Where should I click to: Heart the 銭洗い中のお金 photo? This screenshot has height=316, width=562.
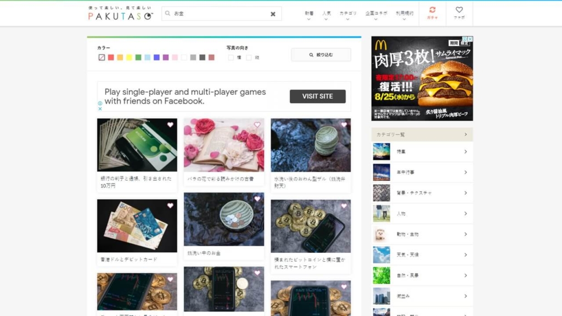tap(257, 199)
